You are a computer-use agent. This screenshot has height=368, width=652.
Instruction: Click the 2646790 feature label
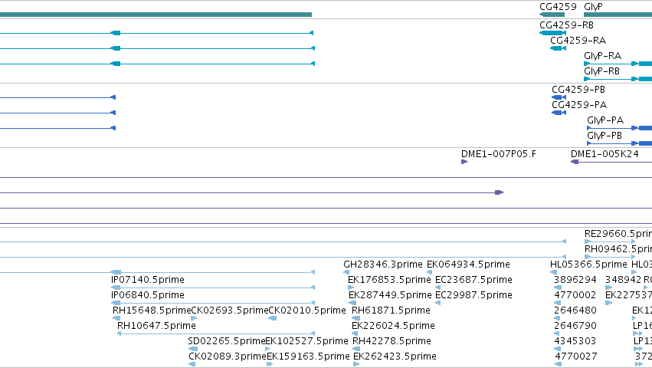point(575,326)
